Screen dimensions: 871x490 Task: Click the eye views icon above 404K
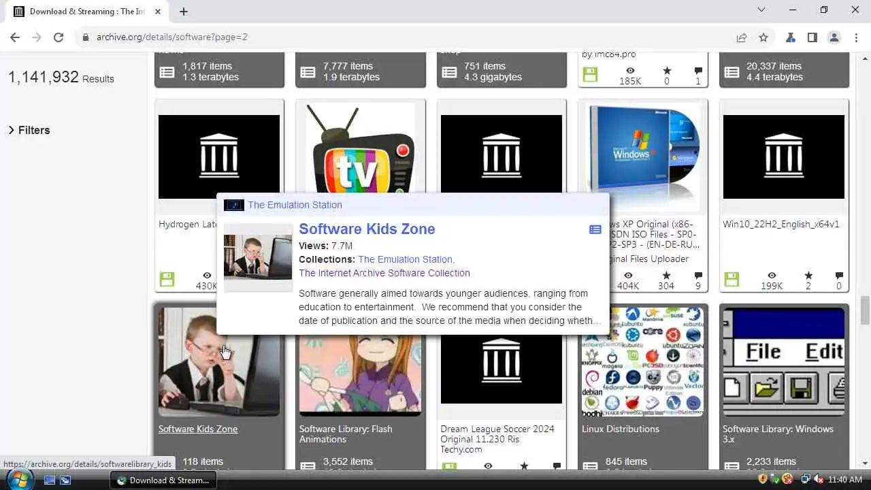[x=628, y=275]
